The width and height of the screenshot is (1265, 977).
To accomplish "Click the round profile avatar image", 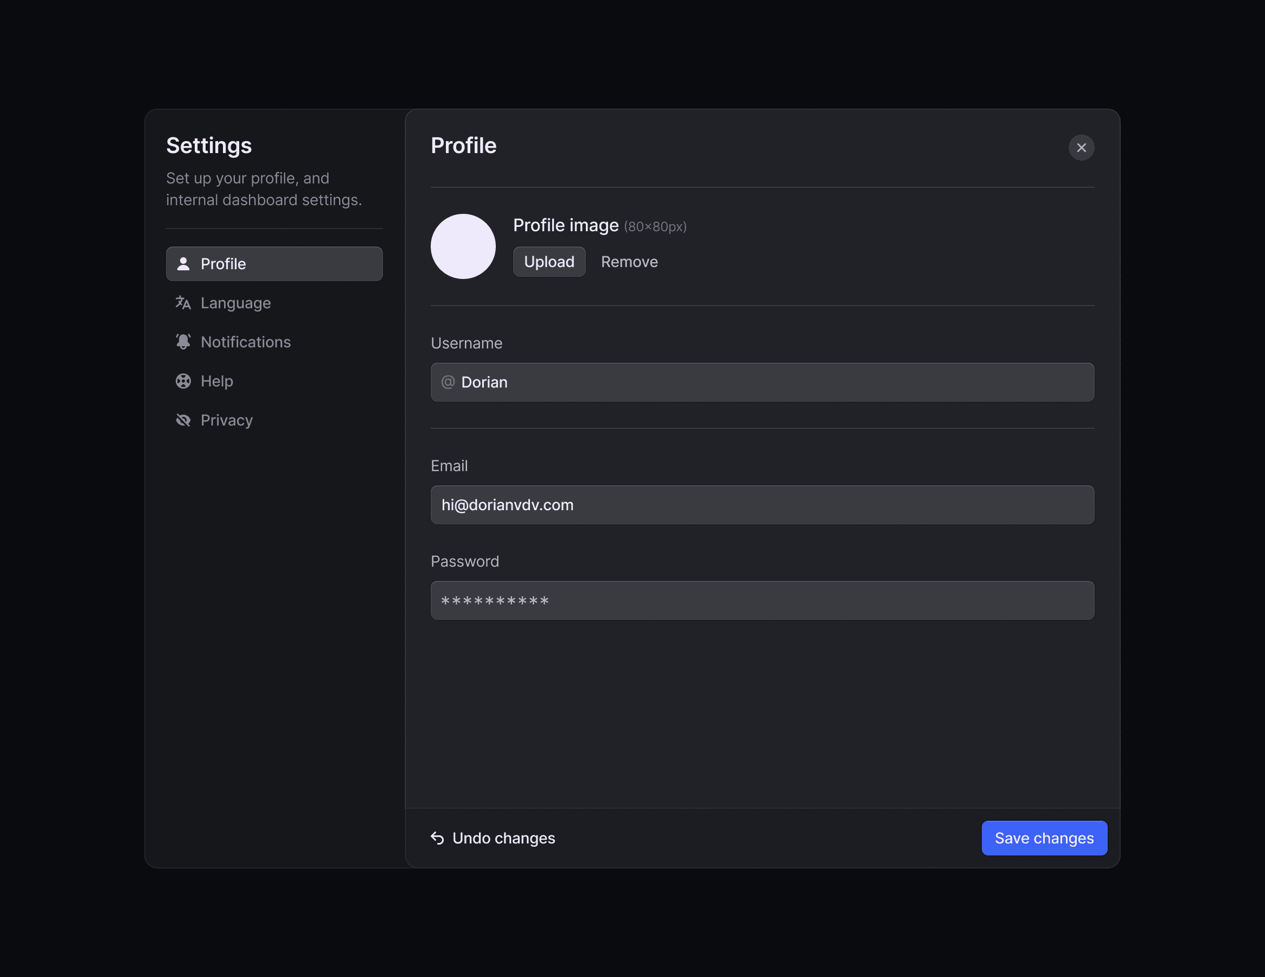I will coord(463,246).
